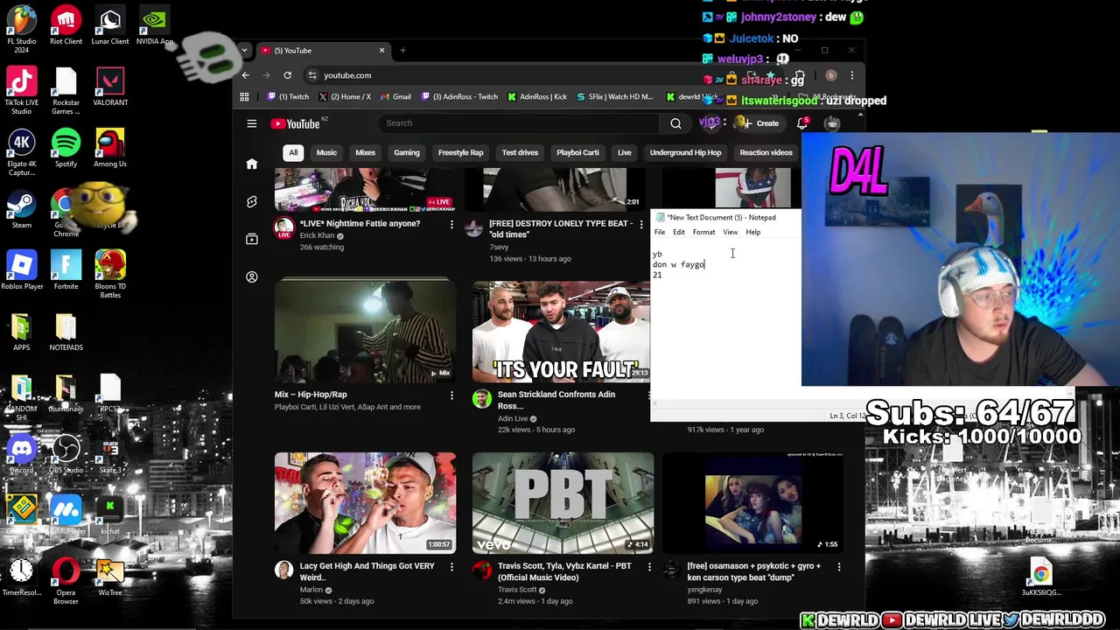Screen dimensions: 1120x630
Task: Open Notepad Format menu
Action: point(703,232)
